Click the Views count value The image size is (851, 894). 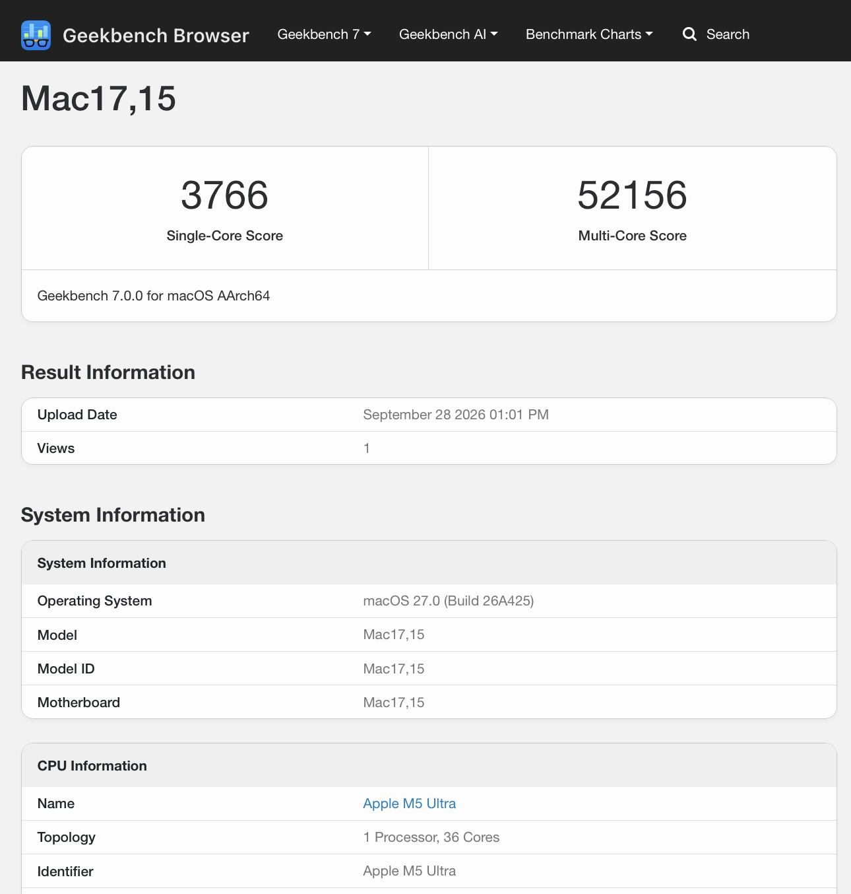(x=367, y=448)
